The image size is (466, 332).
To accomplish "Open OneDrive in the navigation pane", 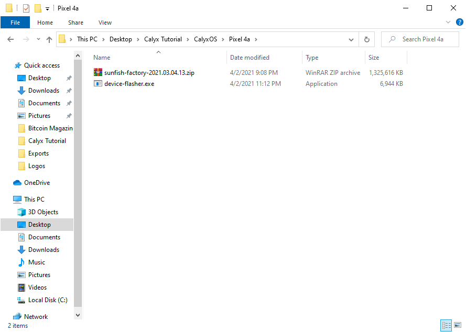I will 37,183.
